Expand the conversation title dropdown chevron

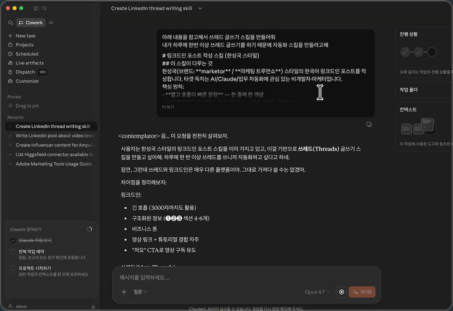[200, 8]
